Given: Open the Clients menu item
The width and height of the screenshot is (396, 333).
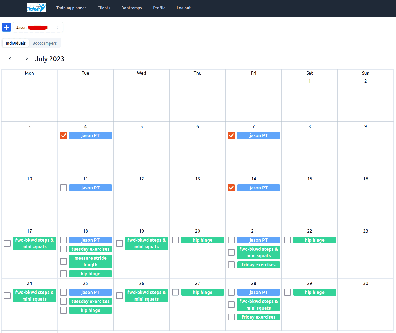Looking at the screenshot, I should (104, 8).
